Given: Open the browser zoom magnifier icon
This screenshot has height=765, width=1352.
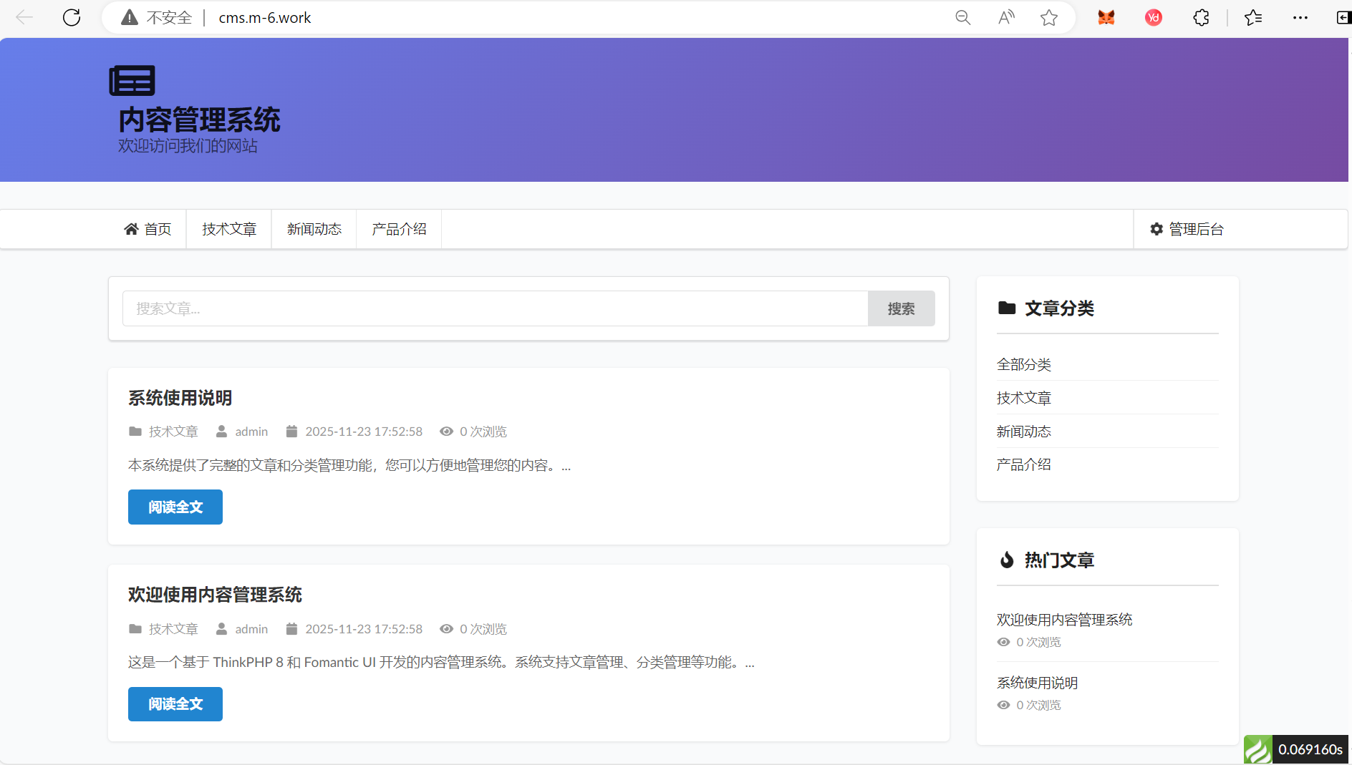Looking at the screenshot, I should point(962,17).
